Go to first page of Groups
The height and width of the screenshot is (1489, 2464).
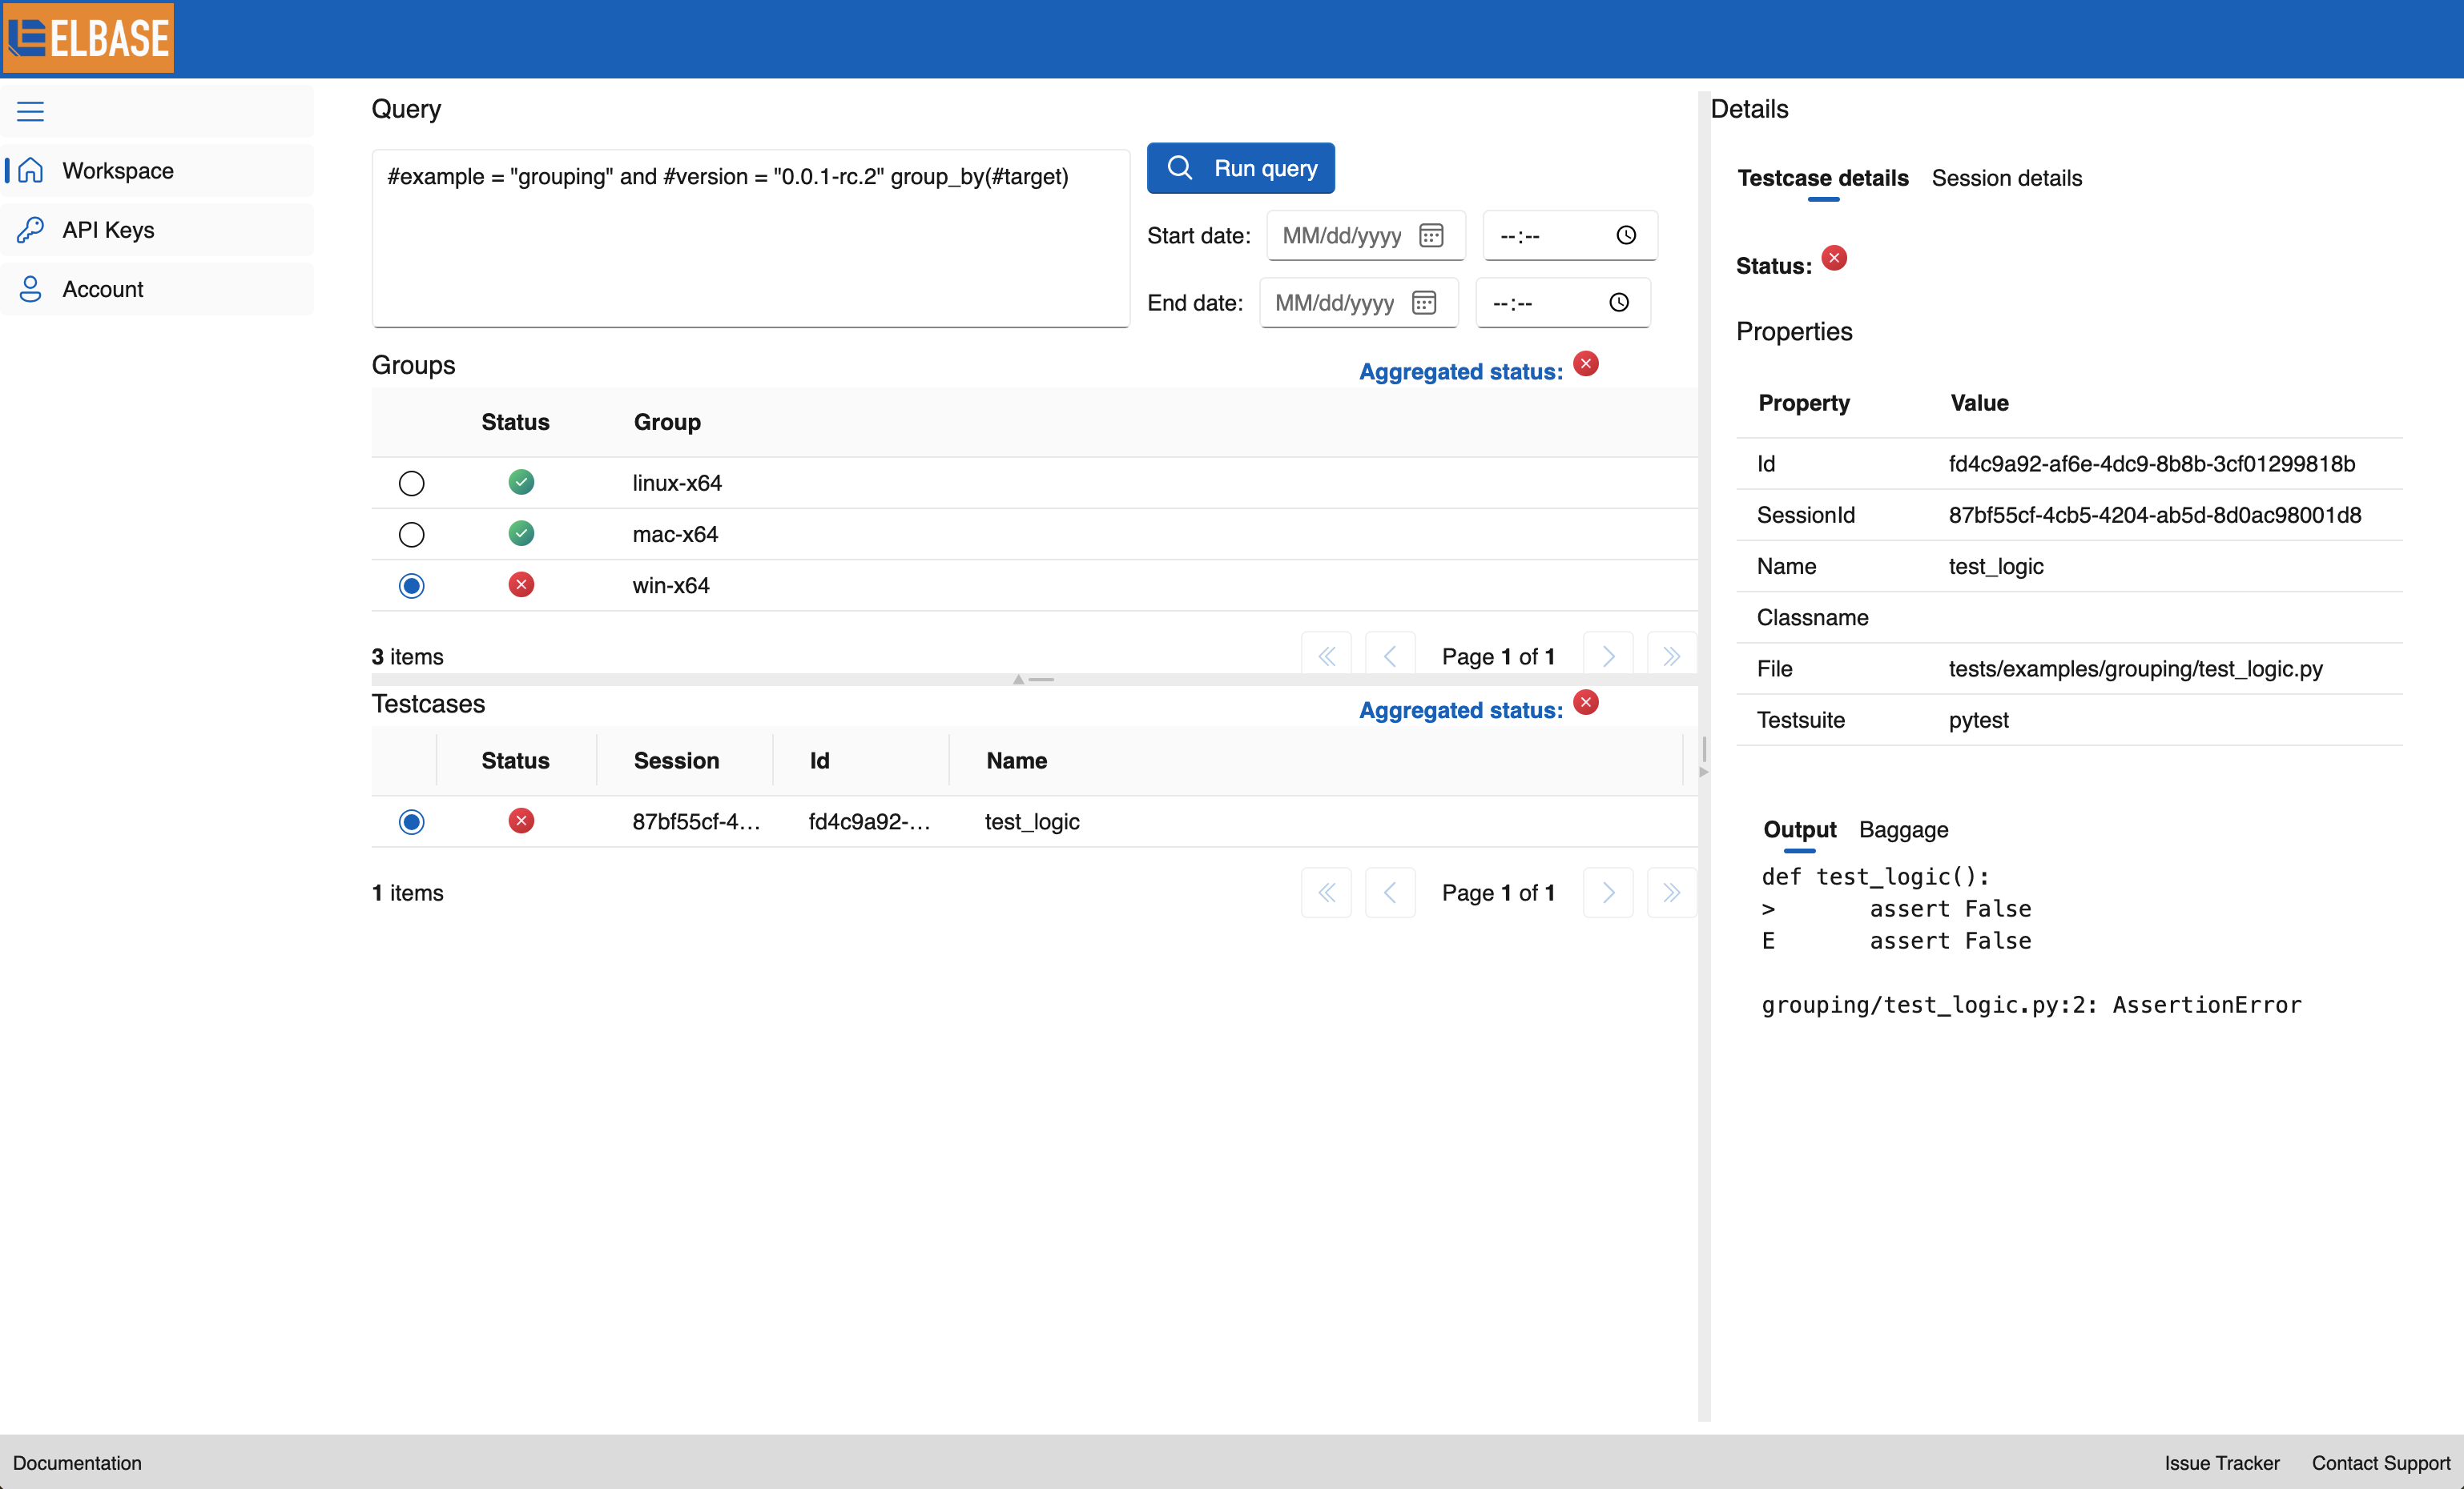pyautogui.click(x=1326, y=656)
